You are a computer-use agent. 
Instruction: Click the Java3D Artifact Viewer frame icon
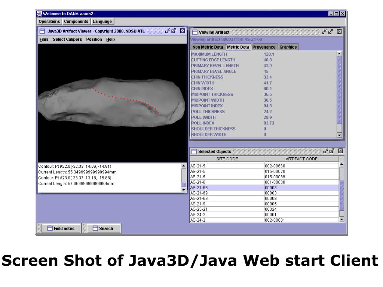coord(42,31)
